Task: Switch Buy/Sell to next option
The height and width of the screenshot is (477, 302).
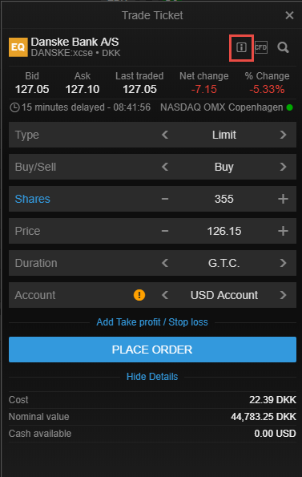Action: tap(283, 167)
